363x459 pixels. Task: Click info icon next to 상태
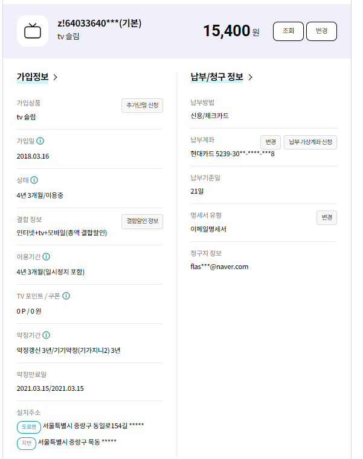(34, 180)
